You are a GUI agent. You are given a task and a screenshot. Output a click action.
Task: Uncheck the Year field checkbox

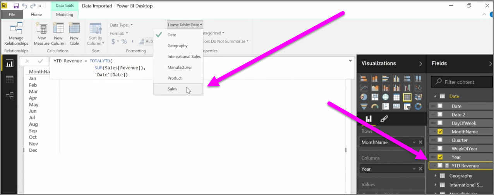coord(440,157)
